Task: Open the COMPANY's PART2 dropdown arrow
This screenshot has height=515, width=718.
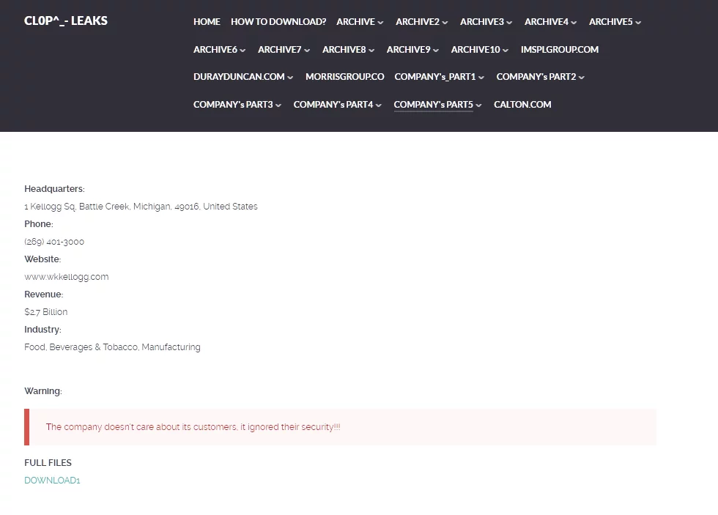Action: point(582,78)
